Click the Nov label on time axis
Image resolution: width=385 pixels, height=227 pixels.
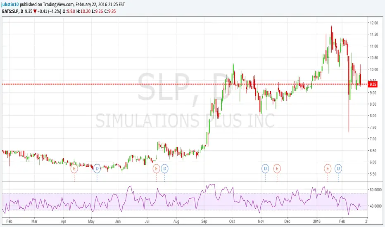click(x=261, y=221)
